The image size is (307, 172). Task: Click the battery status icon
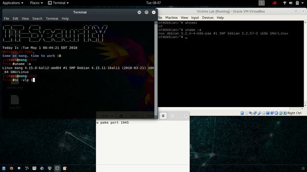297,3
